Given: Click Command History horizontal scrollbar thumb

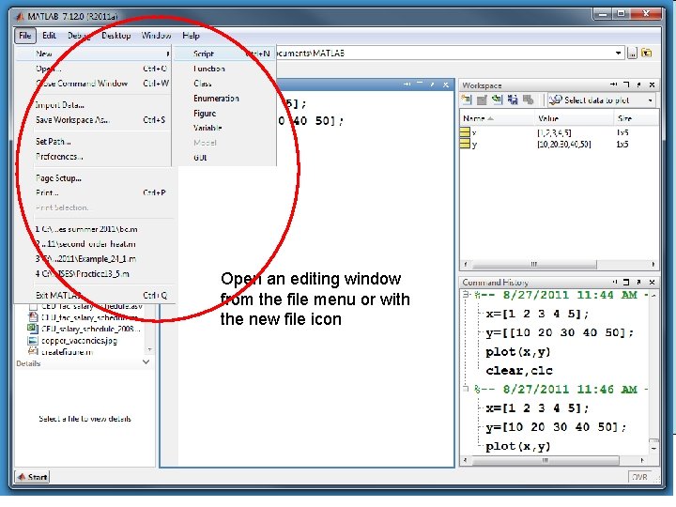Looking at the screenshot, I should click(x=545, y=460).
